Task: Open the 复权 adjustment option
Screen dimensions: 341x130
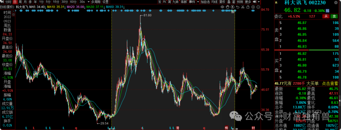Action: tap(222, 2)
